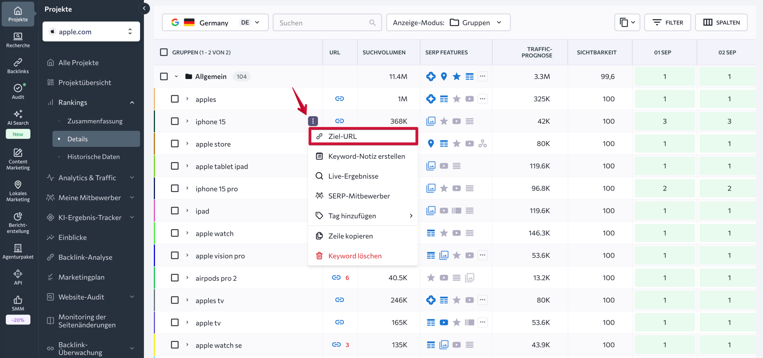Image resolution: width=763 pixels, height=358 pixels.
Task: Collapse the Allgemein group
Action: (176, 77)
